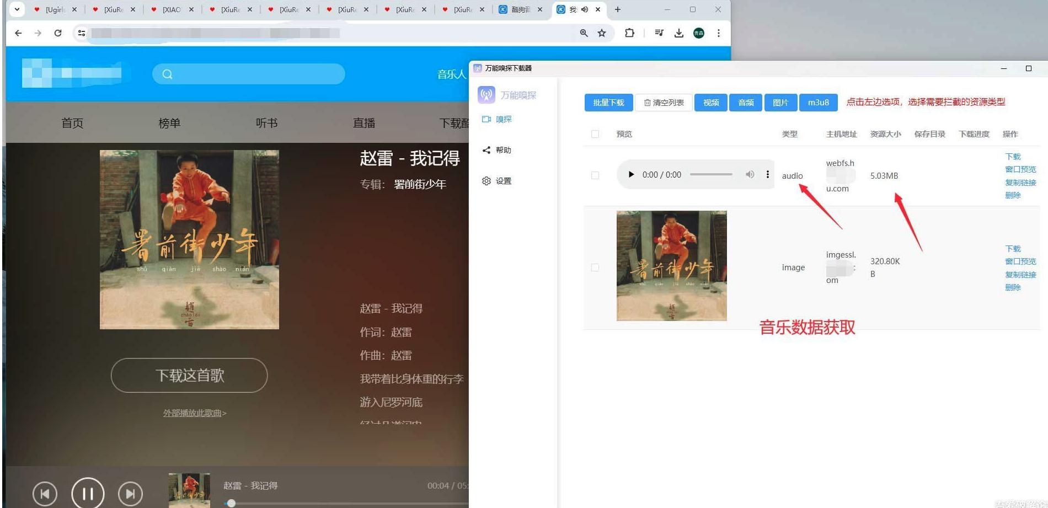The height and width of the screenshot is (508, 1048).
Task: Mute the audio preview volume icon
Action: pyautogui.click(x=750, y=174)
